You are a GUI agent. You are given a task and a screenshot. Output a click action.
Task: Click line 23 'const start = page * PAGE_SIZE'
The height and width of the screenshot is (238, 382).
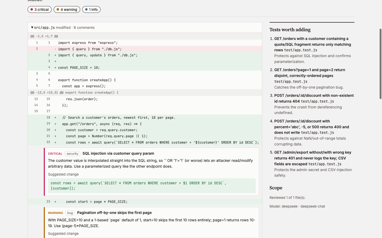[145, 202]
